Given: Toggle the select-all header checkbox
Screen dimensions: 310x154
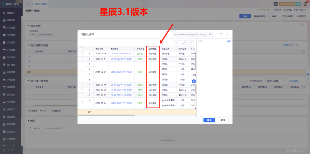Looking at the screenshot, I should [x=81, y=49].
